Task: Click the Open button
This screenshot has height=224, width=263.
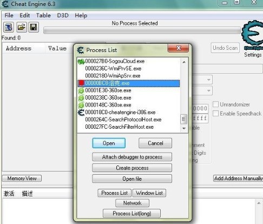Action: tap(109, 143)
